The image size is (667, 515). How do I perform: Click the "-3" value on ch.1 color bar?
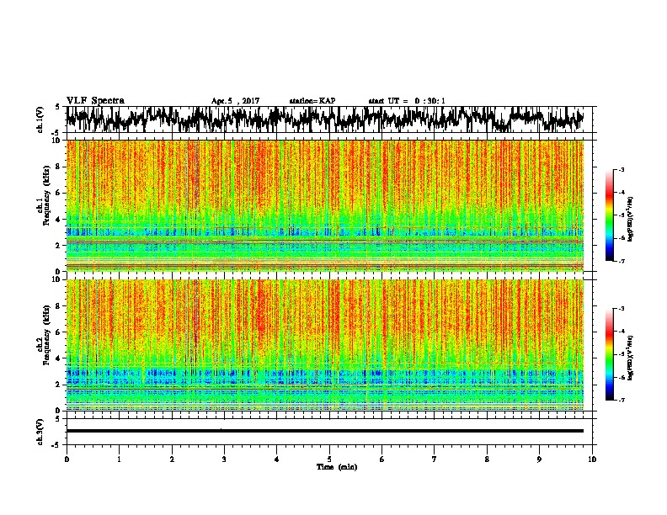point(621,169)
